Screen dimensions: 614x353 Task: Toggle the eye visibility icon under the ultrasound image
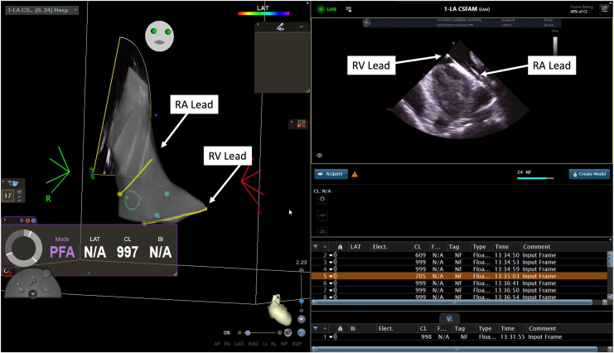click(320, 156)
